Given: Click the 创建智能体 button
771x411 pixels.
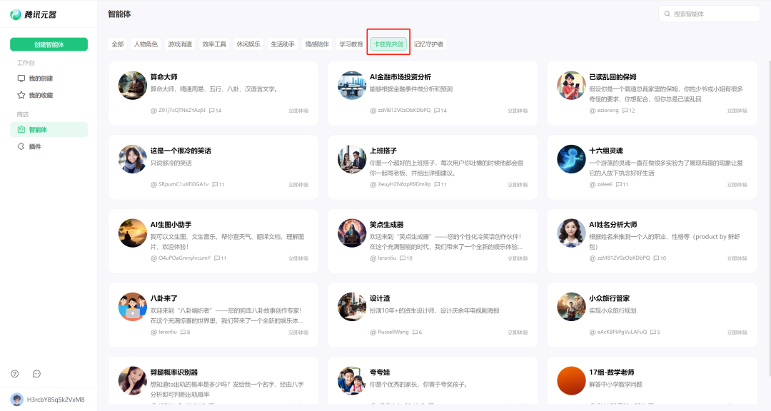Looking at the screenshot, I should [49, 44].
